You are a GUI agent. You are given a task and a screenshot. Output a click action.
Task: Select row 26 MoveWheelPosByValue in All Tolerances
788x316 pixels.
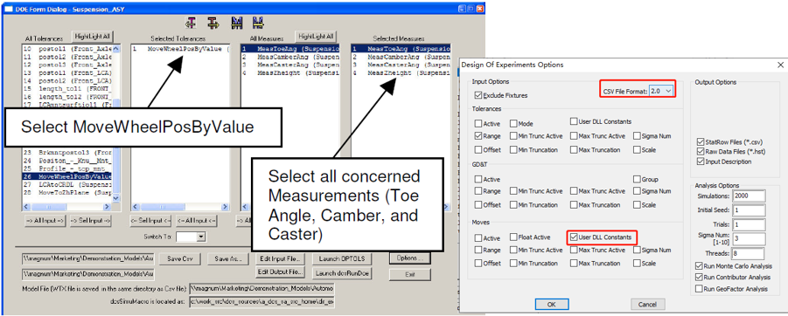67,176
